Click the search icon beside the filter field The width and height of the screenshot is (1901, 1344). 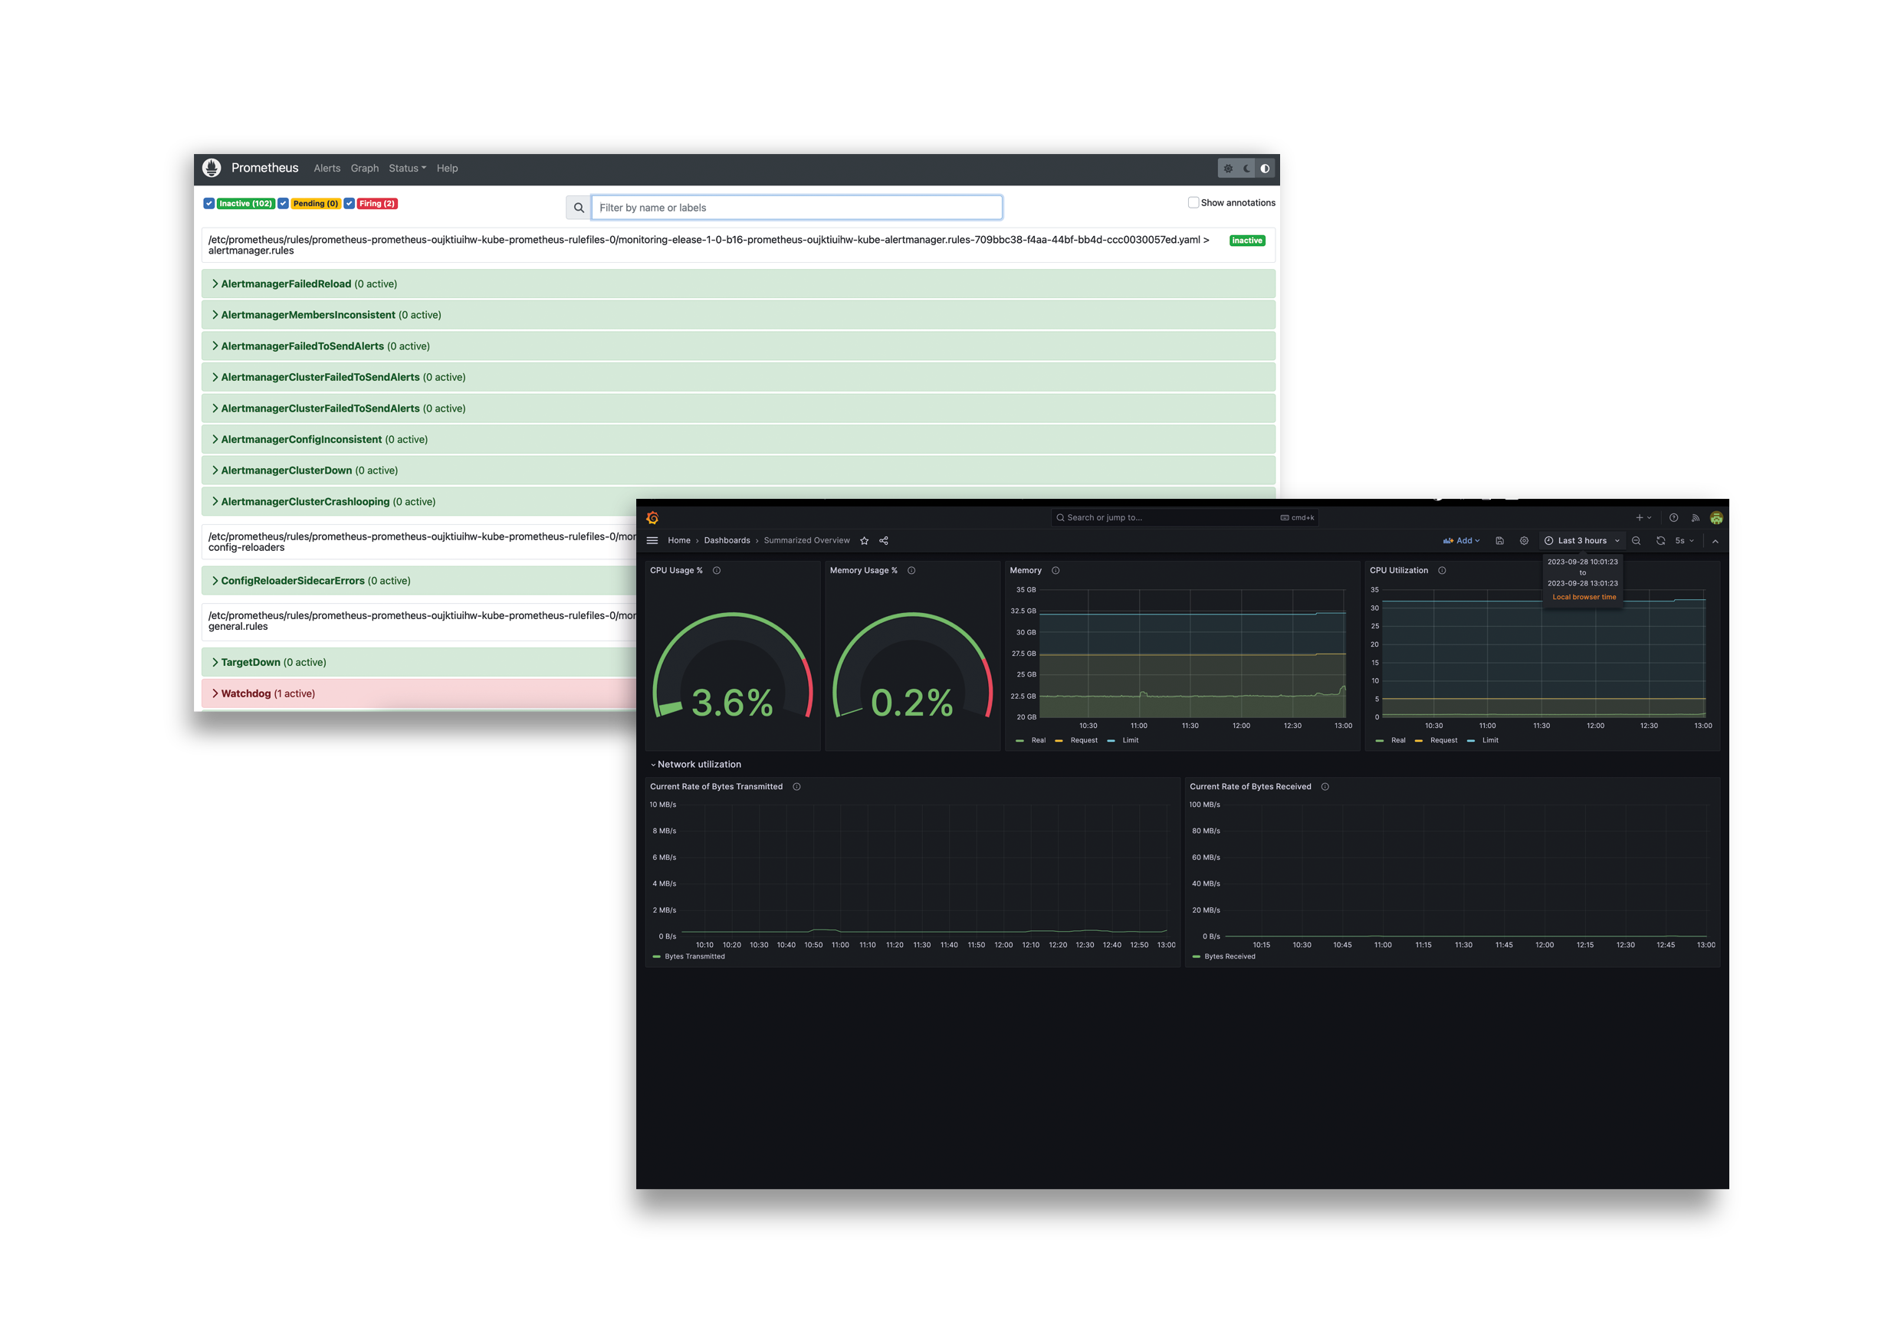coord(579,207)
